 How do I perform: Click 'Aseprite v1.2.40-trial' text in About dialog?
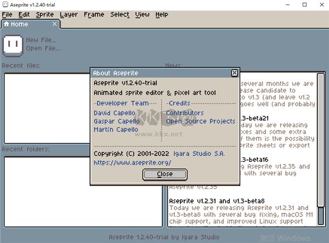click(x=125, y=83)
